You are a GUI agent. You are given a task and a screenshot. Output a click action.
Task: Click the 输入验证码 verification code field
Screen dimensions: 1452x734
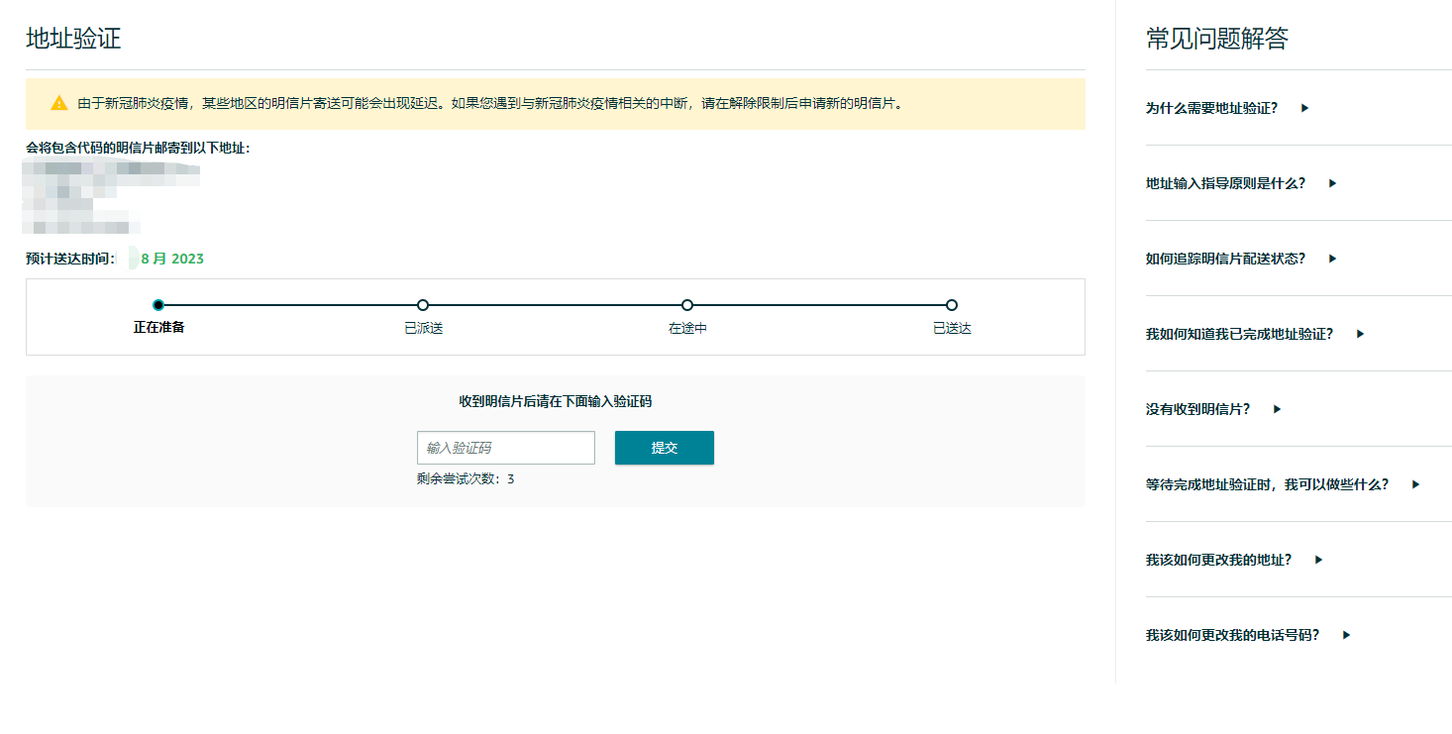[506, 448]
